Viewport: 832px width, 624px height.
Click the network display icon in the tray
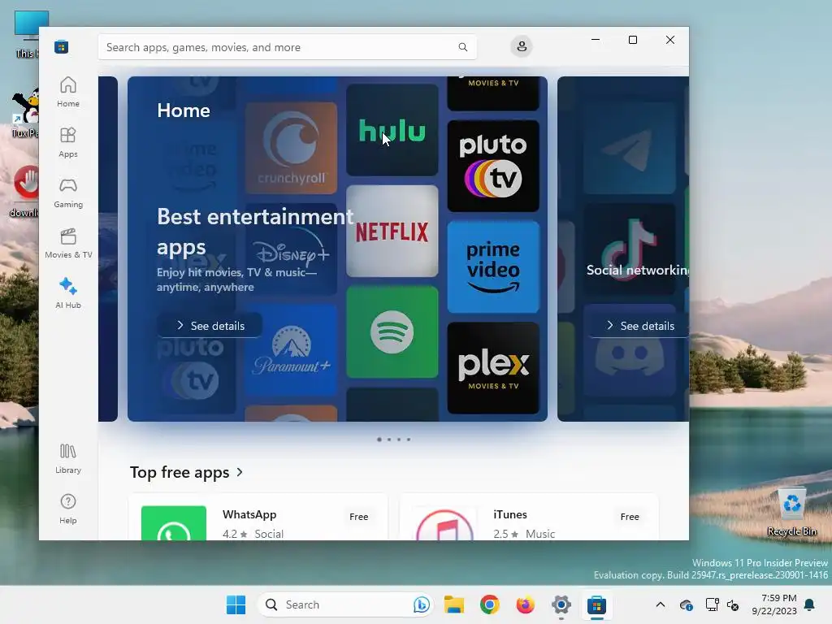tap(712, 604)
